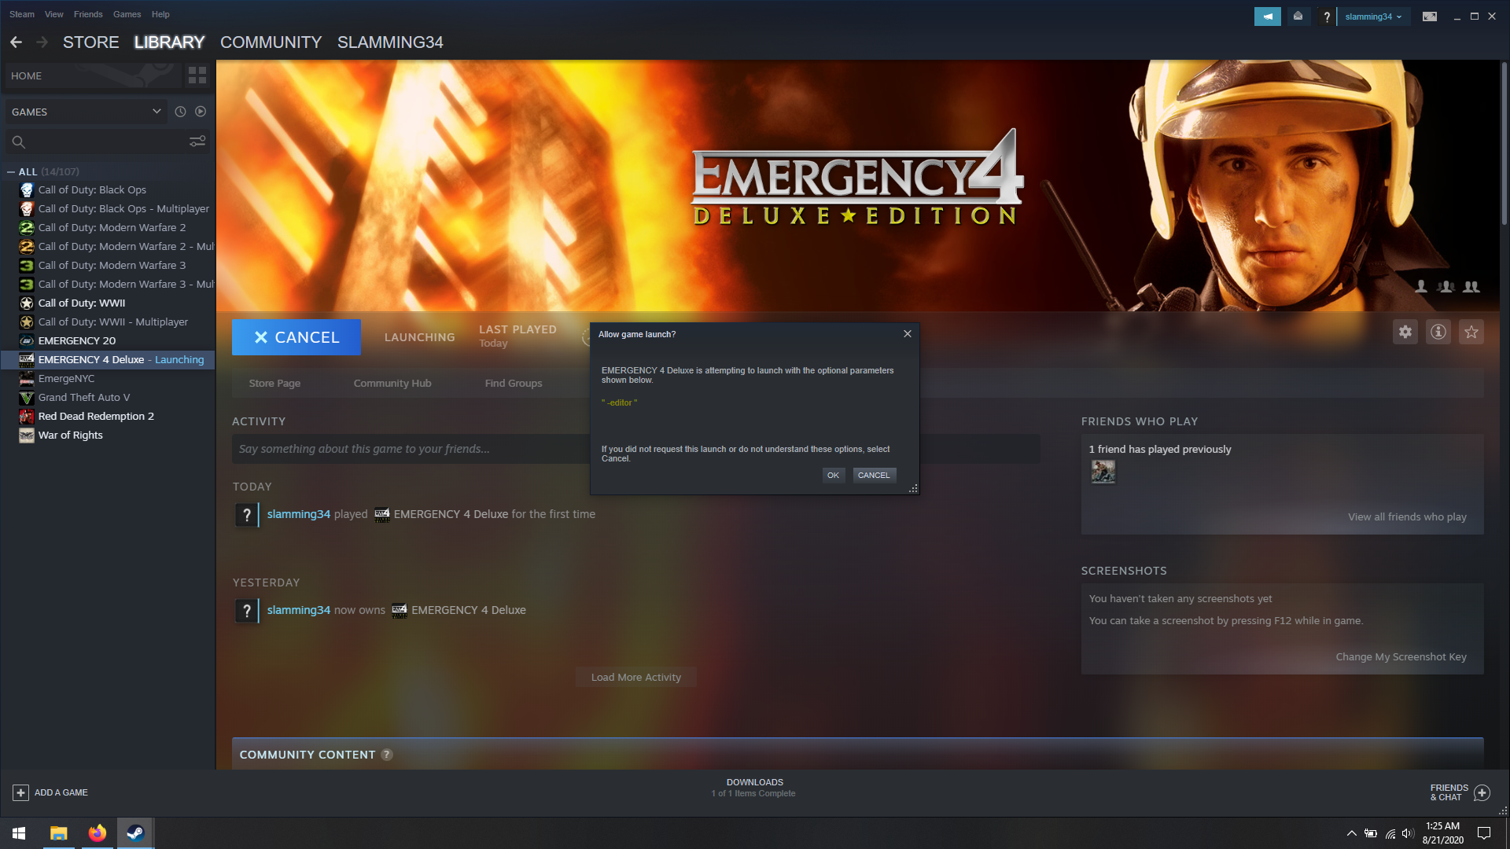Open advanced filter sliders icon

pos(197,141)
